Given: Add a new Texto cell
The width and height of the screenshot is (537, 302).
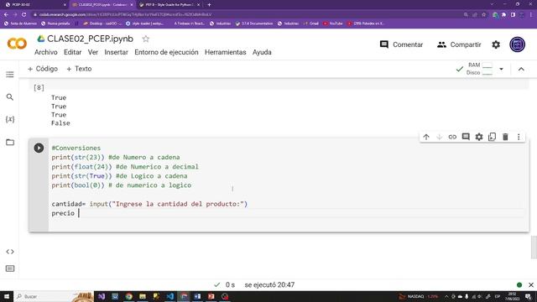Looking at the screenshot, I should click(79, 69).
